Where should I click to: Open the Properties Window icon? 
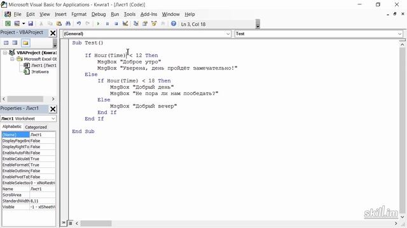point(145,24)
